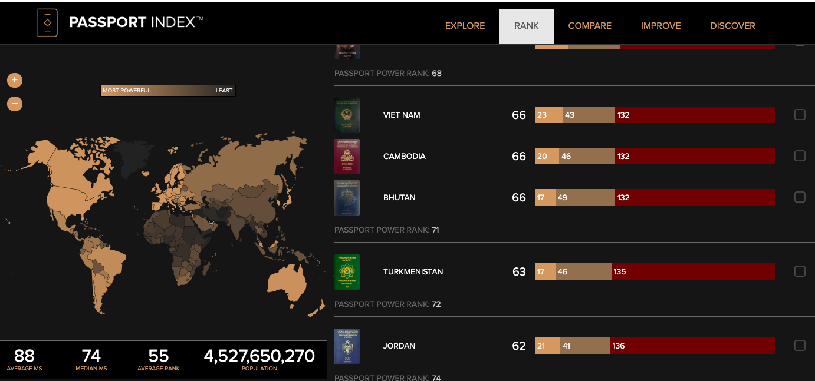Enable the Bhutan compare checkbox
Viewport: 815px width, 381px height.
[800, 197]
